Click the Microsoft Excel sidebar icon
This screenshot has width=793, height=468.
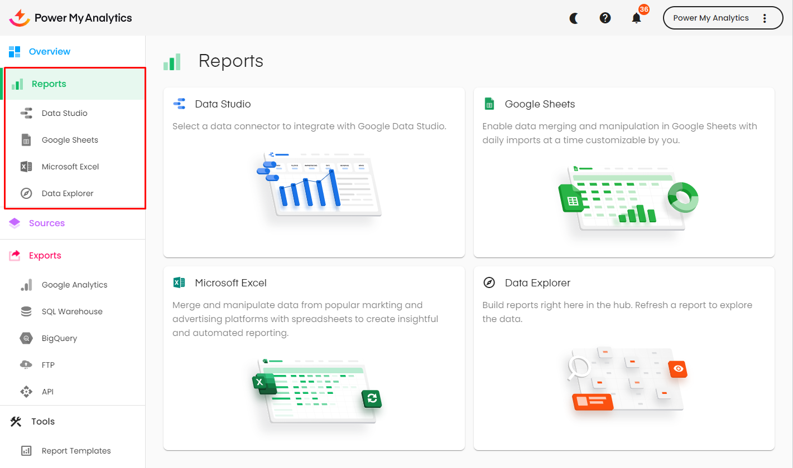26,167
